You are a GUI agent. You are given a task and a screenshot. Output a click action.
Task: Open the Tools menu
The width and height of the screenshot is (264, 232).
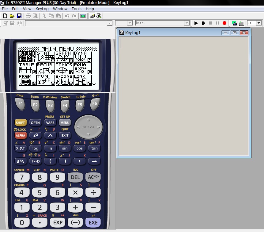click(x=77, y=9)
